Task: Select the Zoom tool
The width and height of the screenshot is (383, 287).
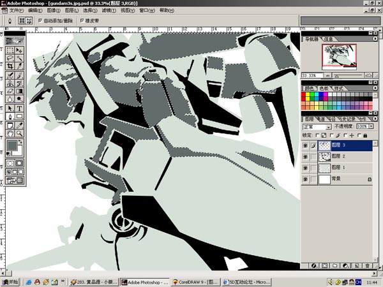Action: coord(19,133)
